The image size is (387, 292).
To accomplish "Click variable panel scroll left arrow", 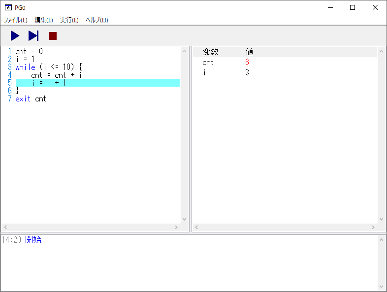I will [196, 227].
